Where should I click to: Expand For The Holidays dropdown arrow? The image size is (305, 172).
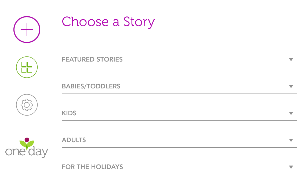coord(291,167)
